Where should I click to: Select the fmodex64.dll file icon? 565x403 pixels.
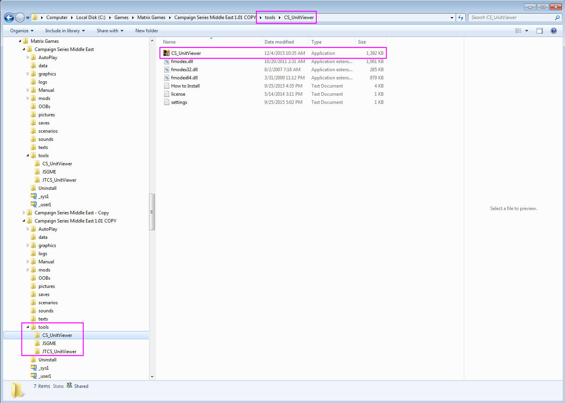click(x=167, y=78)
